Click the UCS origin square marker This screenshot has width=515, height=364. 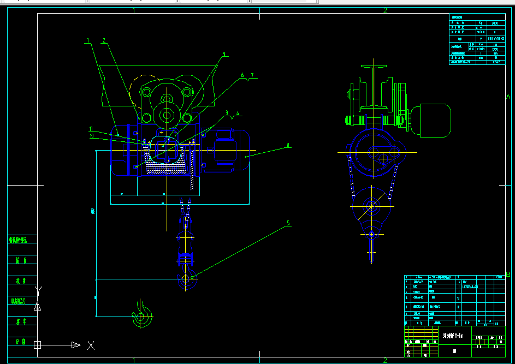click(x=38, y=345)
